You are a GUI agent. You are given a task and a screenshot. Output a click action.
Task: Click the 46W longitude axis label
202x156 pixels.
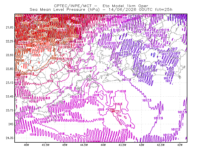tap(27, 145)
